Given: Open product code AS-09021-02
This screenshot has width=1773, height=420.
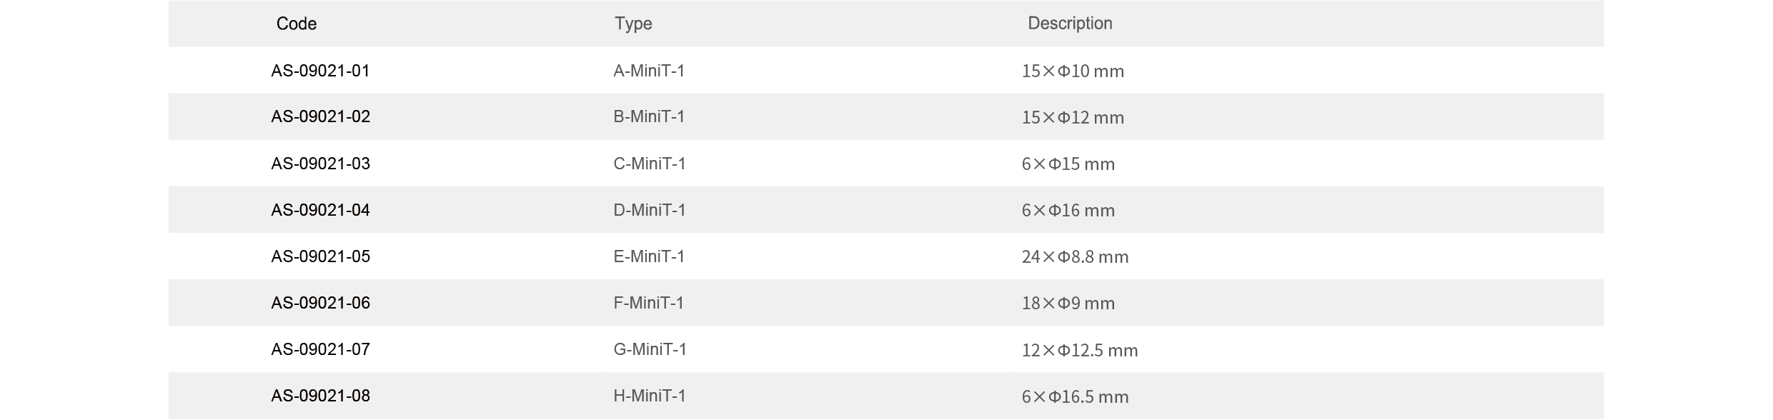Looking at the screenshot, I should click(x=320, y=116).
